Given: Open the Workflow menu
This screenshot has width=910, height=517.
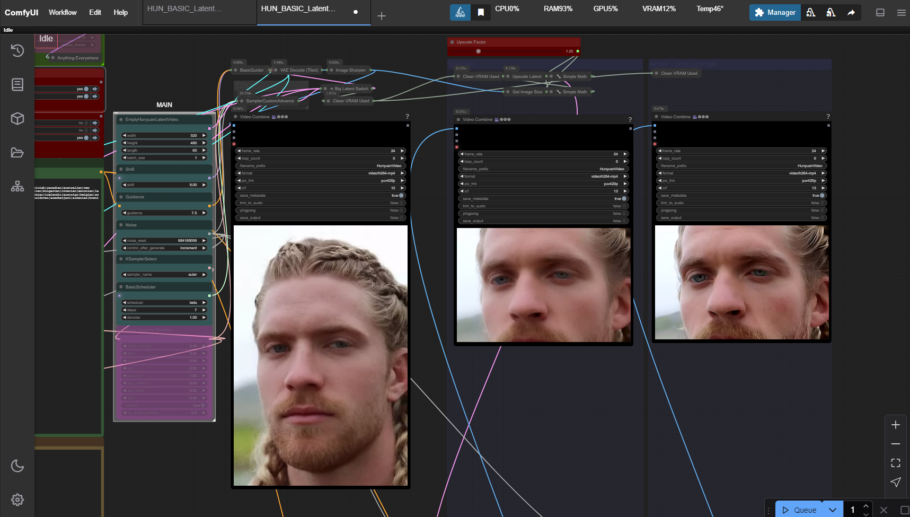Looking at the screenshot, I should pos(63,12).
